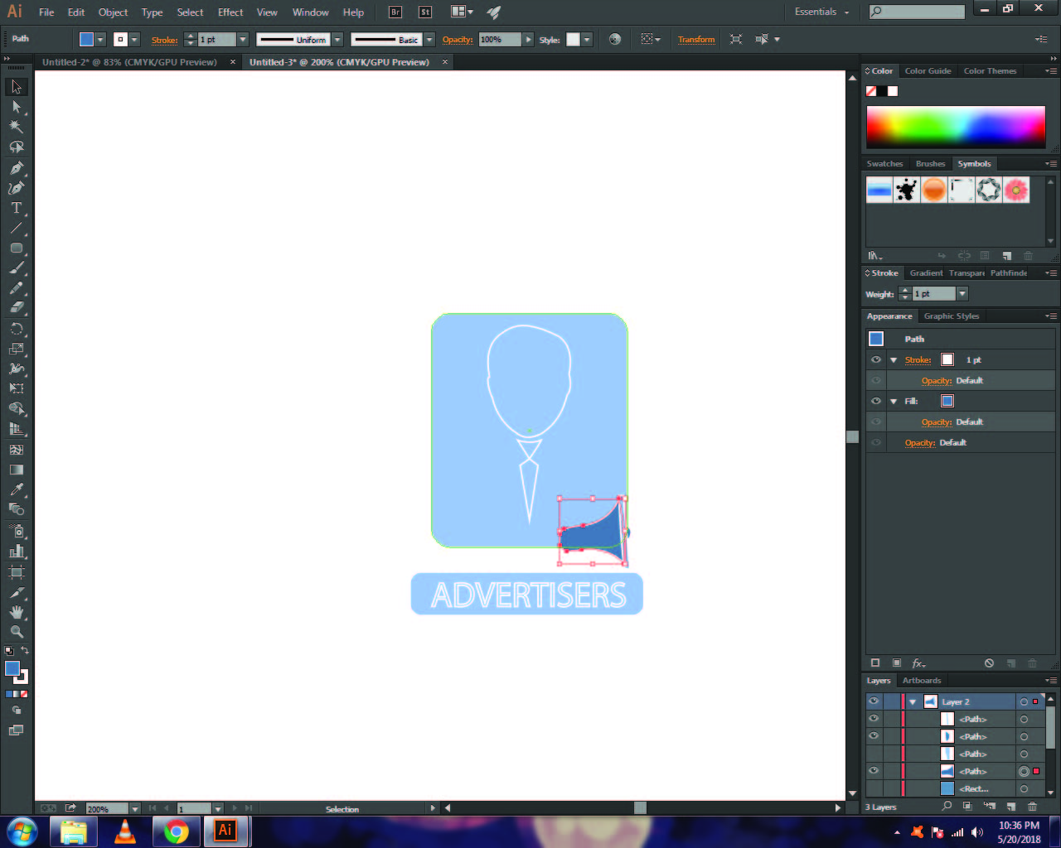Toggle visibility of second Path sublayer
1061x848 pixels.
pyautogui.click(x=873, y=736)
